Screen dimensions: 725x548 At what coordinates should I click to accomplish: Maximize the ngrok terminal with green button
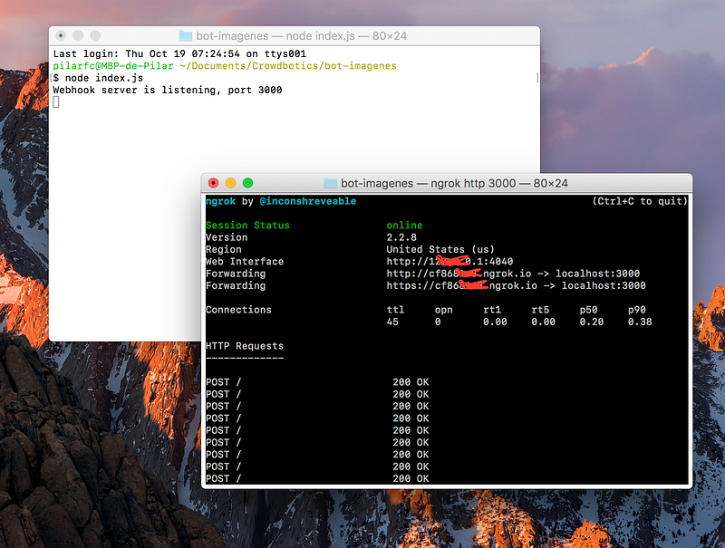(x=247, y=183)
